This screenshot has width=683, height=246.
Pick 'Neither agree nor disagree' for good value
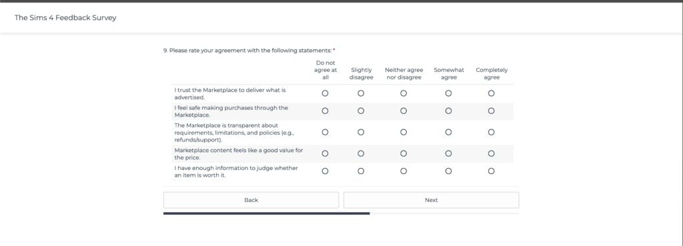pyautogui.click(x=404, y=153)
